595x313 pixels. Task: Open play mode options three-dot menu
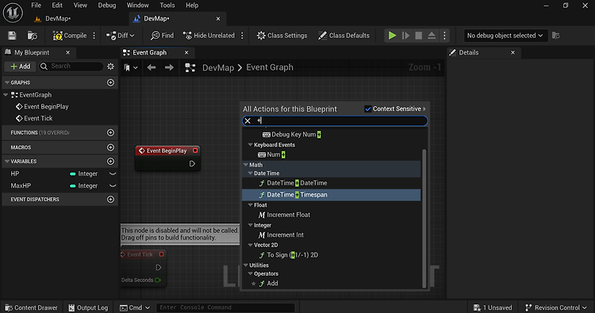pyautogui.click(x=444, y=36)
